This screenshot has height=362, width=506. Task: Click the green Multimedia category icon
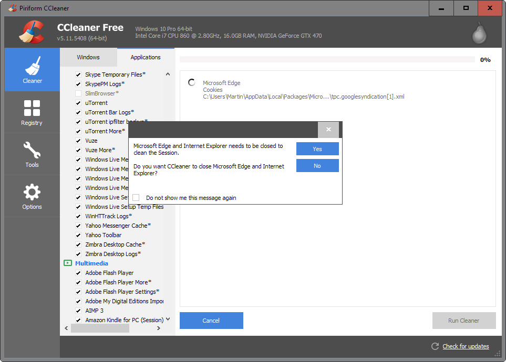67,263
